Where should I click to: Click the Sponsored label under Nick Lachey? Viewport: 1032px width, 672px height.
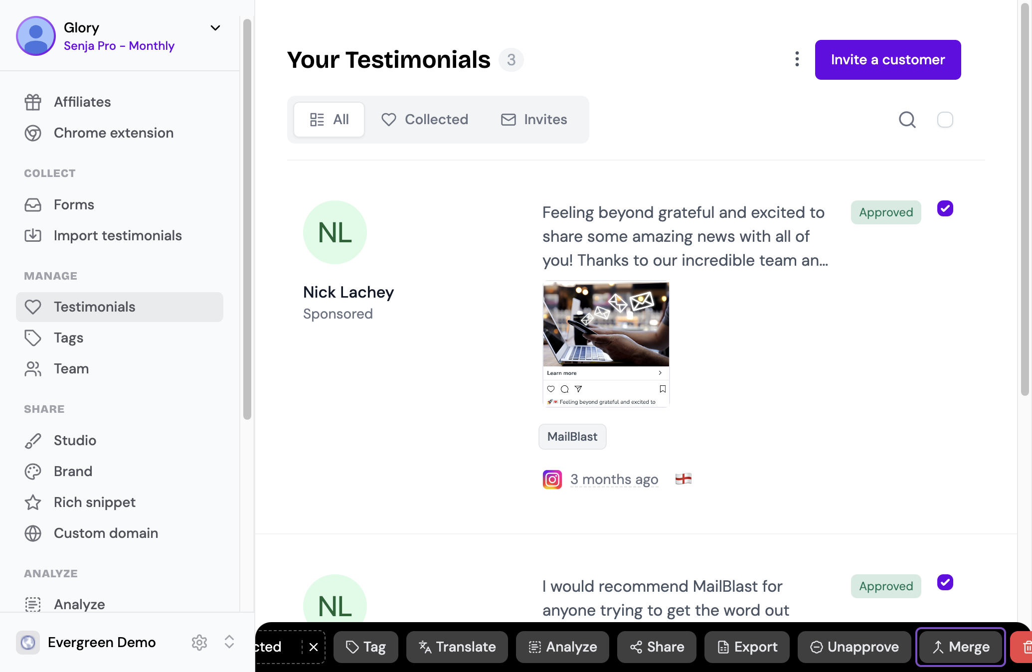338,314
